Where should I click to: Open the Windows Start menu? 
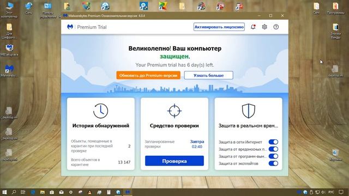pos(4,192)
